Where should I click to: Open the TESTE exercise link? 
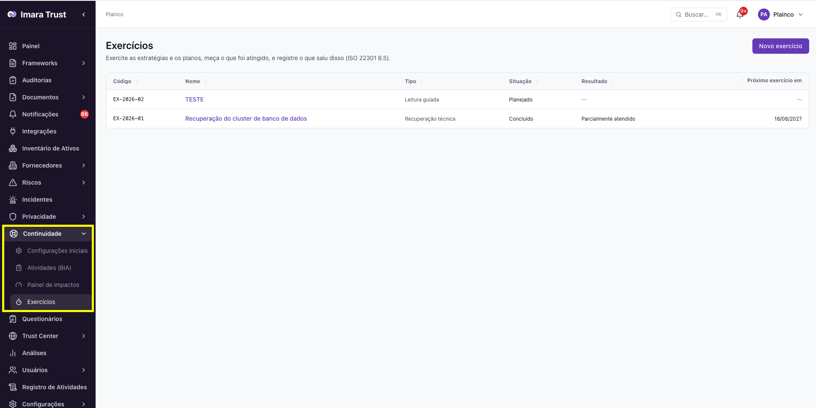click(194, 99)
